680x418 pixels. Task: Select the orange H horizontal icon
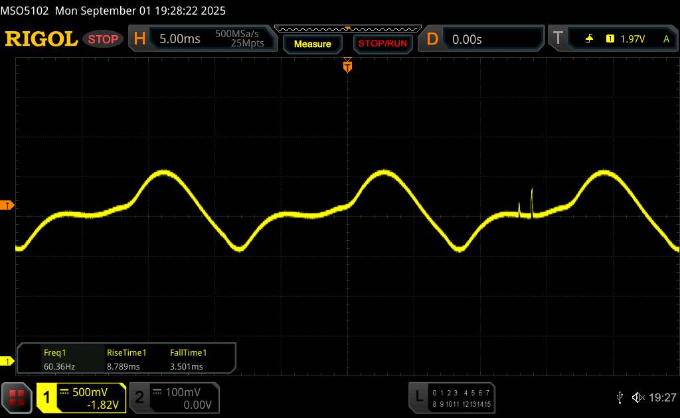(x=139, y=39)
